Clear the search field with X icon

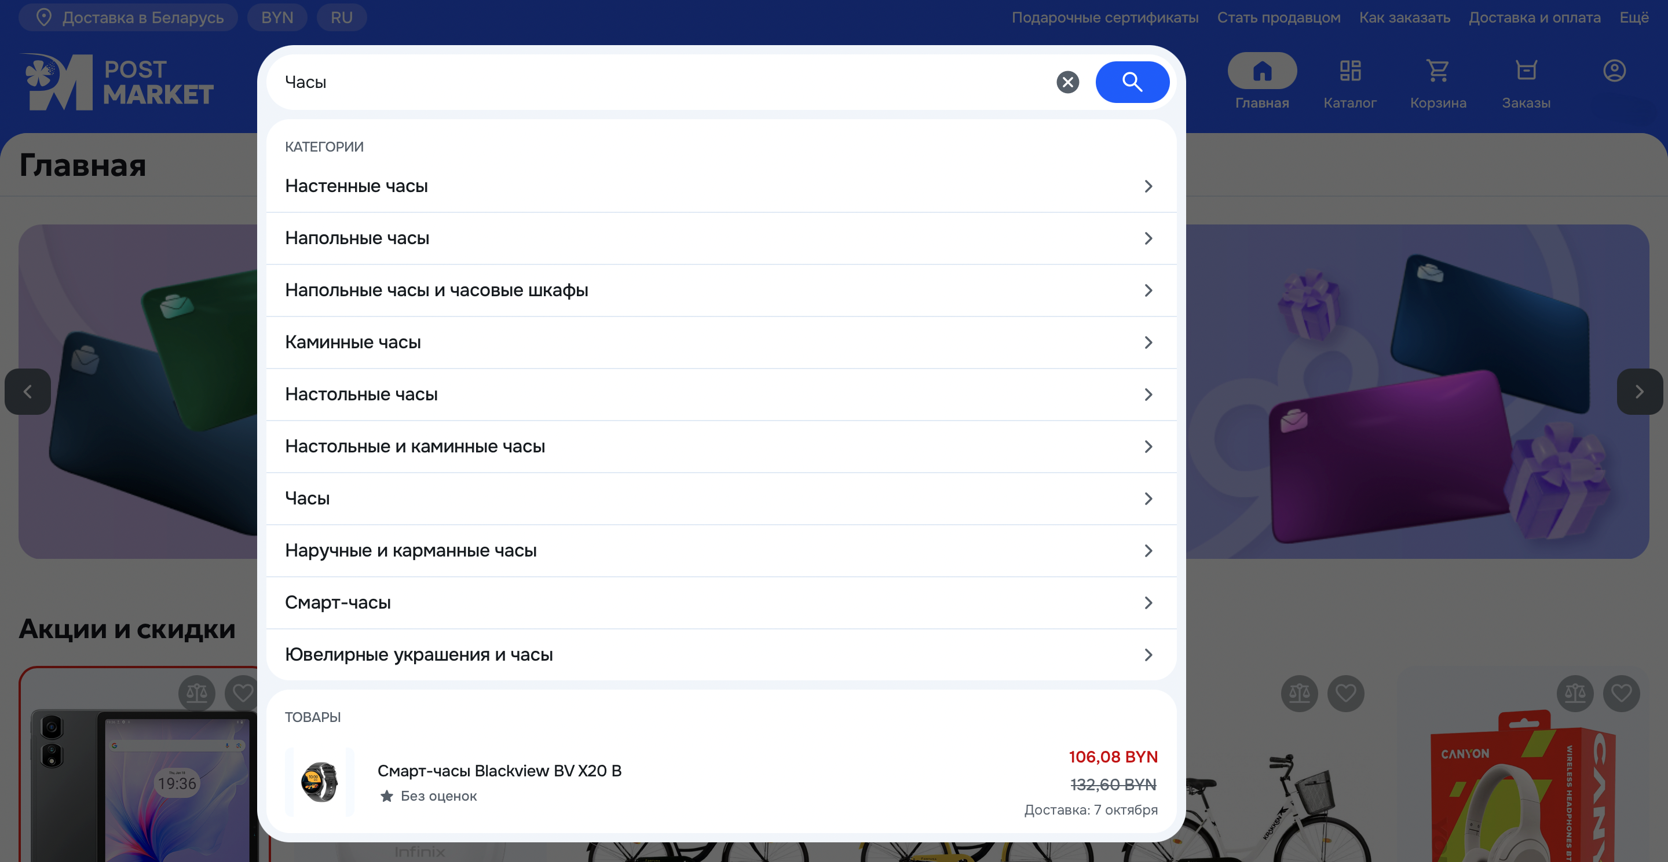point(1067,82)
